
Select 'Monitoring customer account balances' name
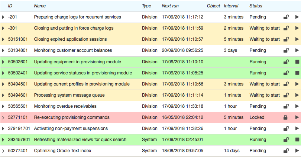tap(73, 50)
